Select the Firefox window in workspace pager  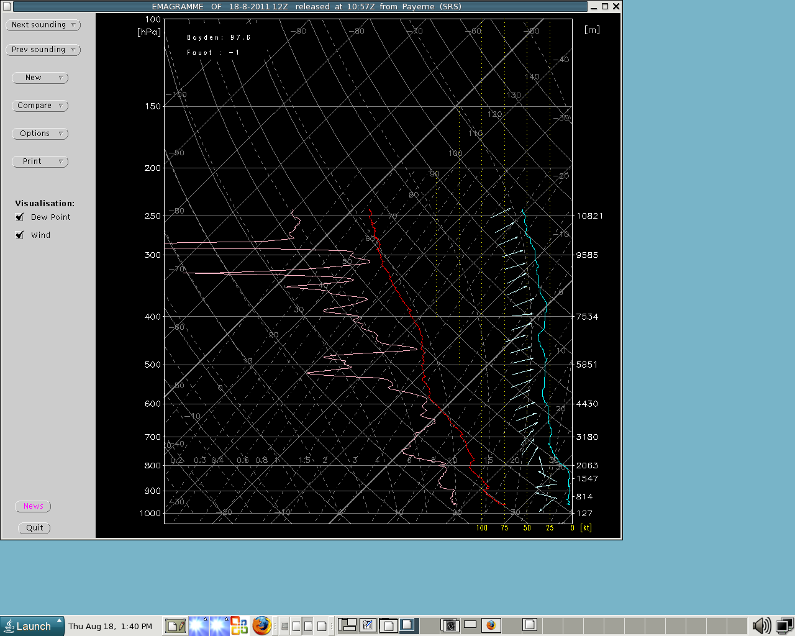coord(491,625)
